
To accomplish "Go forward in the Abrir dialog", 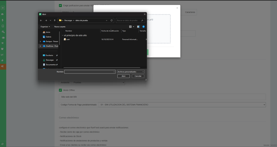I will coord(46,21).
